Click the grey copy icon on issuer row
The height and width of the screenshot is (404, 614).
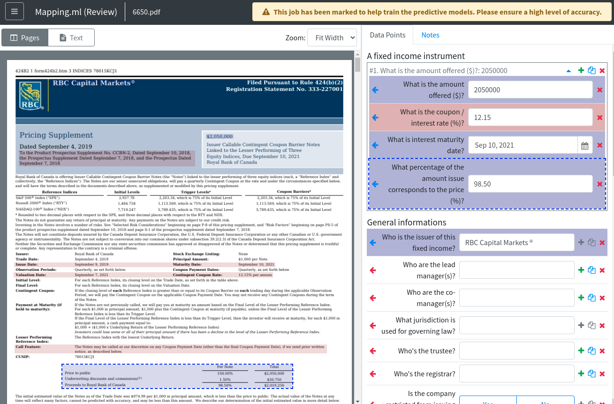[x=592, y=242]
